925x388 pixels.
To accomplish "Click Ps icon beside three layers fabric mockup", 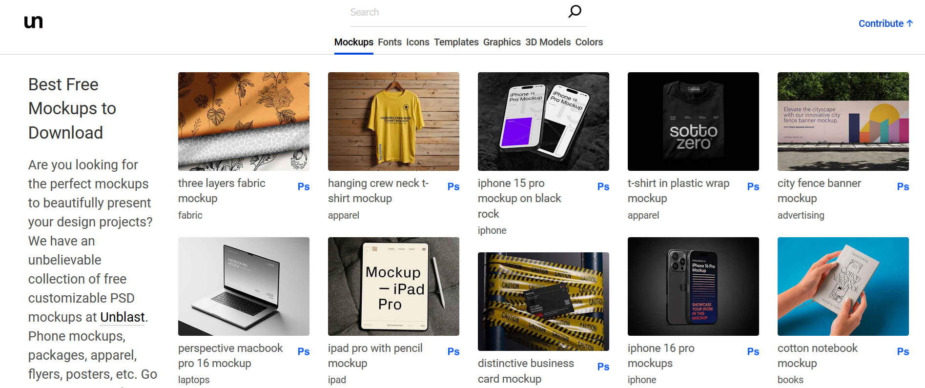I will [x=303, y=186].
